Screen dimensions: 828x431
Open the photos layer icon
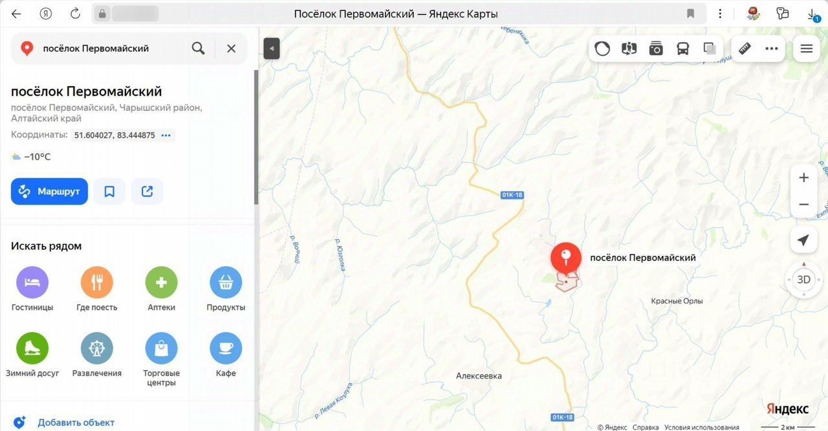(x=656, y=49)
